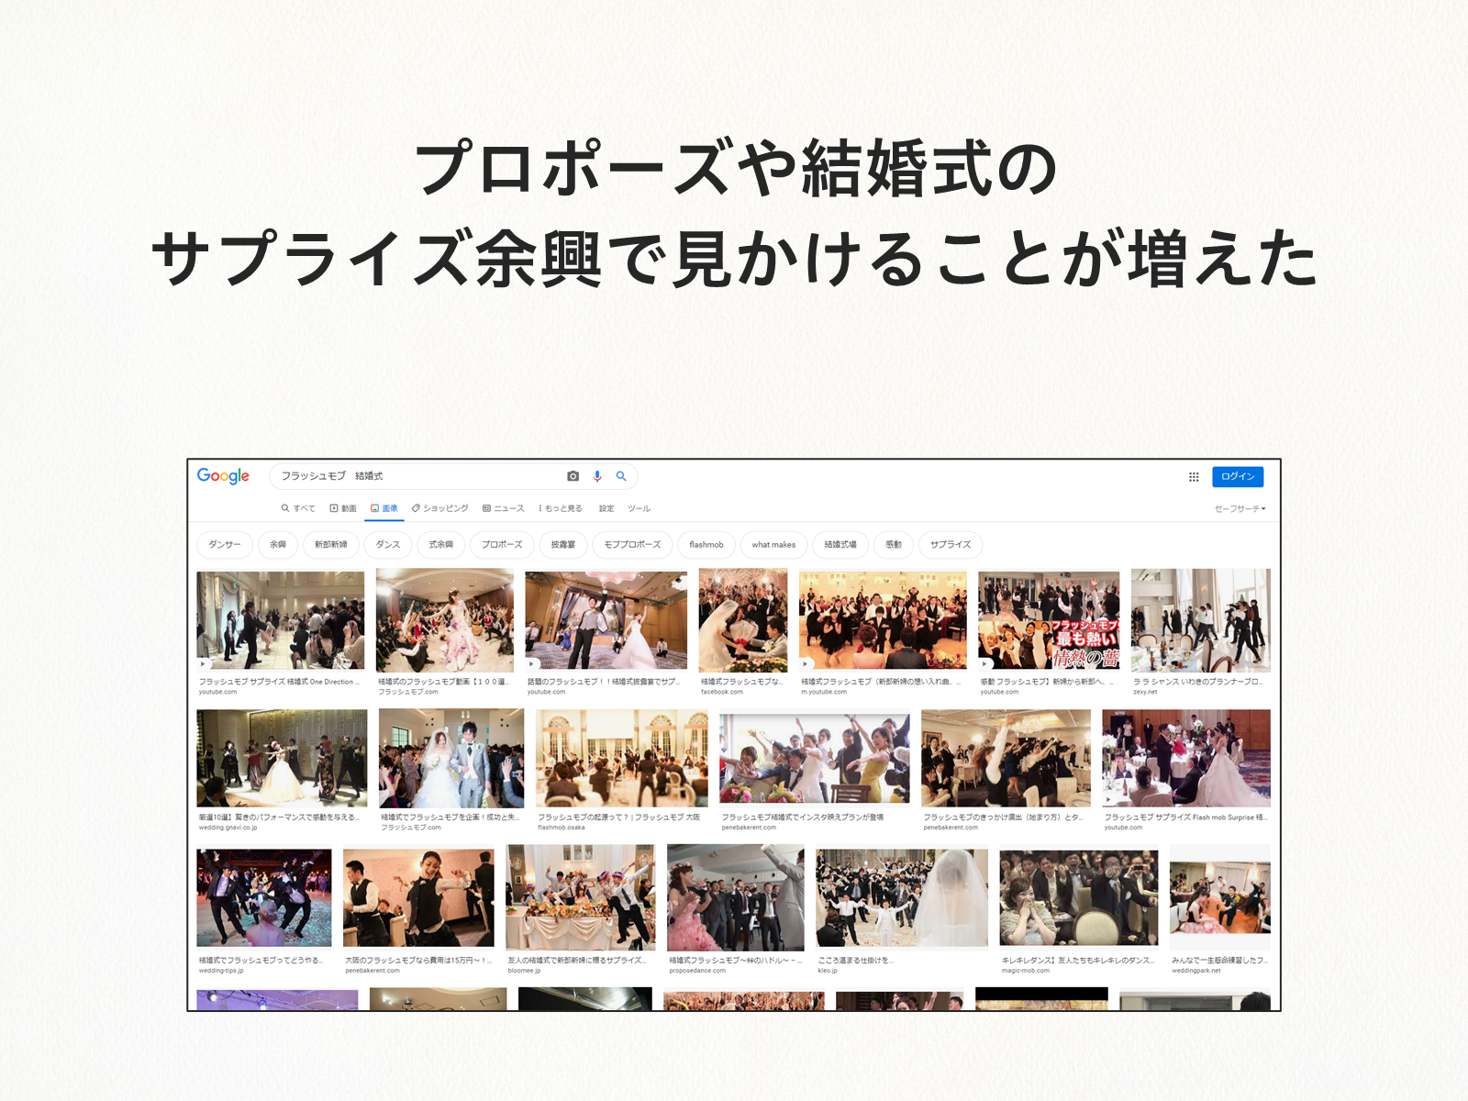This screenshot has width=1468, height=1101.
Task: Filter by ダンス chip
Action: click(388, 545)
